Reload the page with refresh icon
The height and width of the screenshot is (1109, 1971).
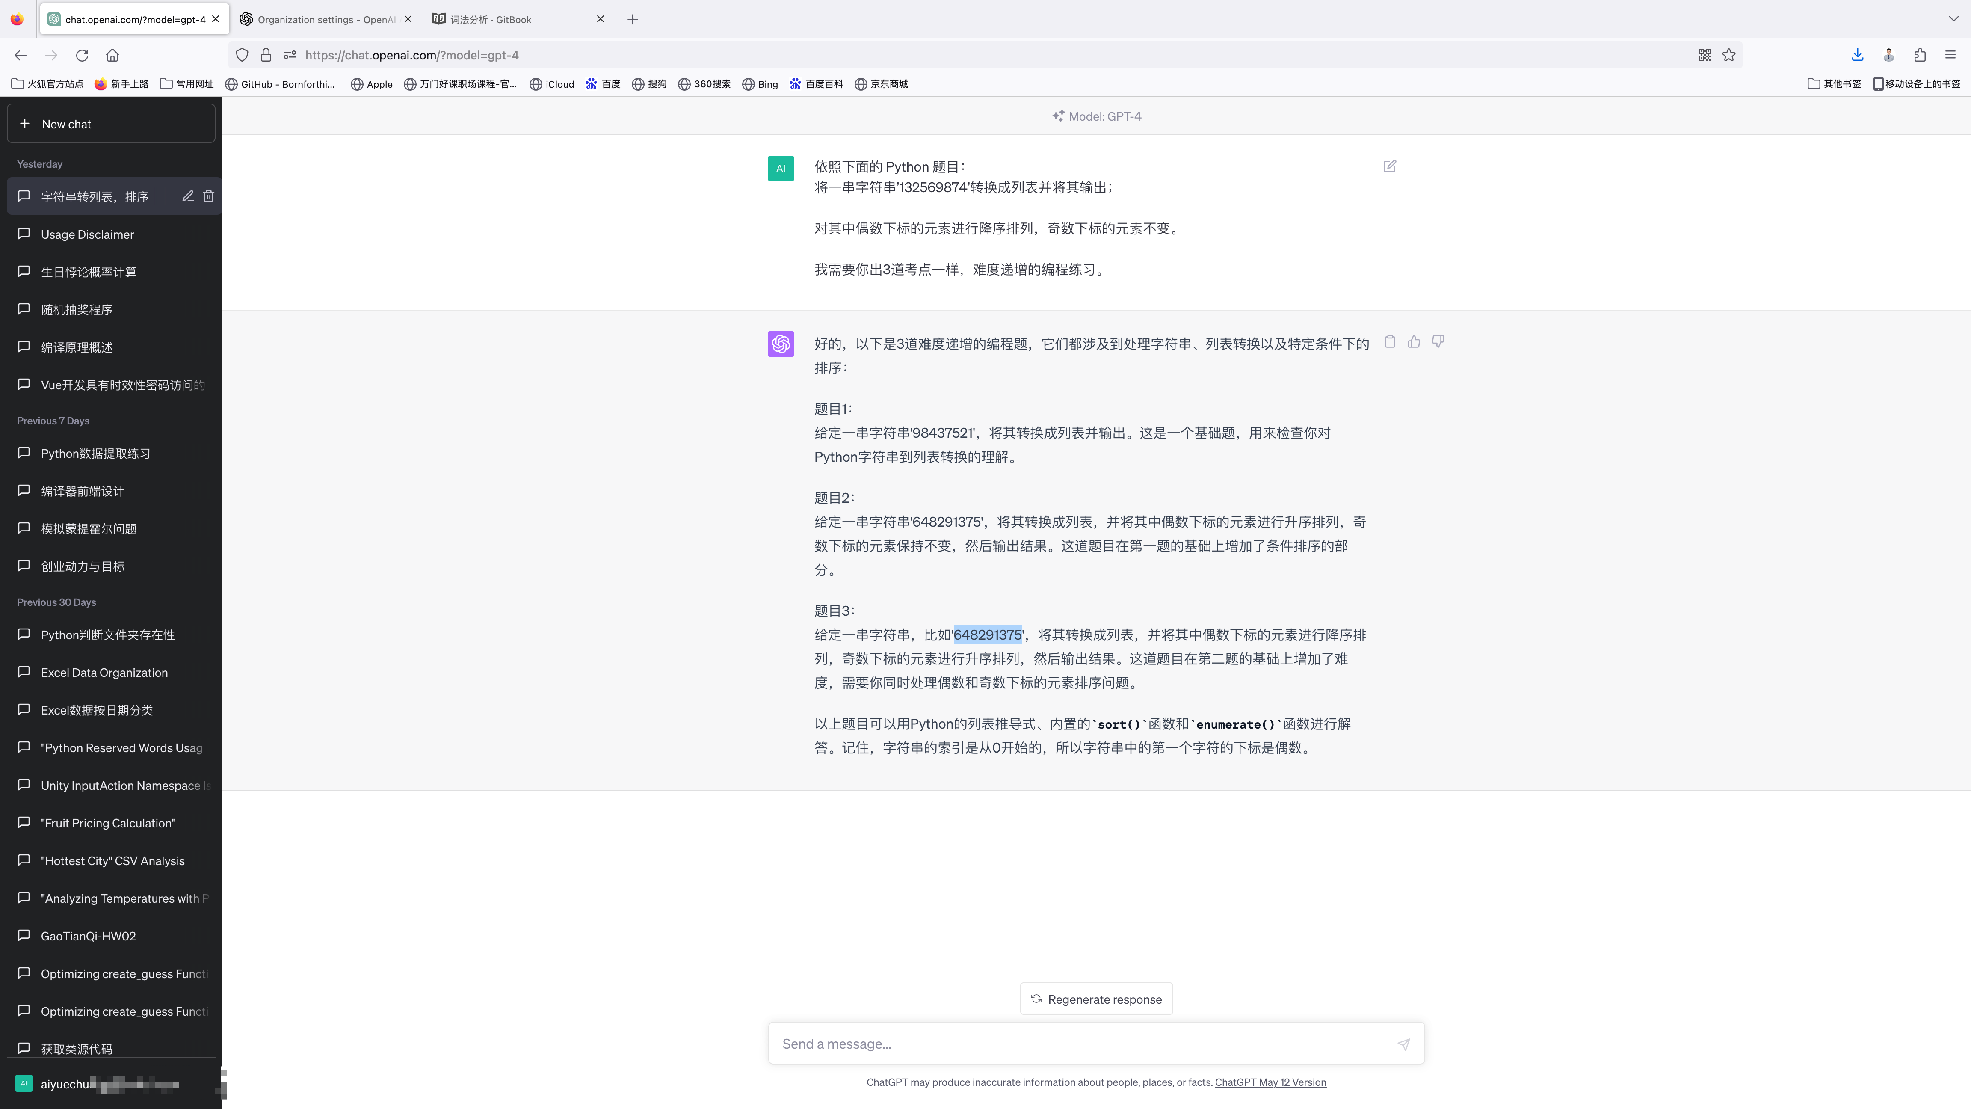coord(82,55)
